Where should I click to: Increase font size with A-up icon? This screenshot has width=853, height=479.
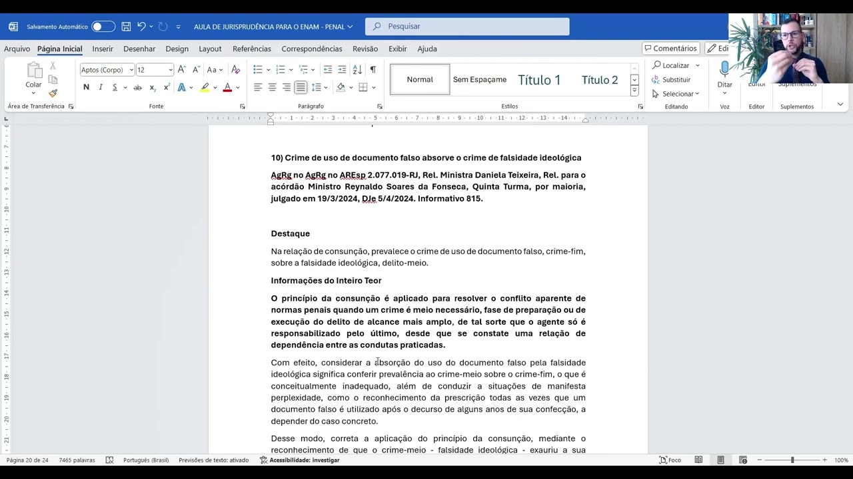(182, 70)
